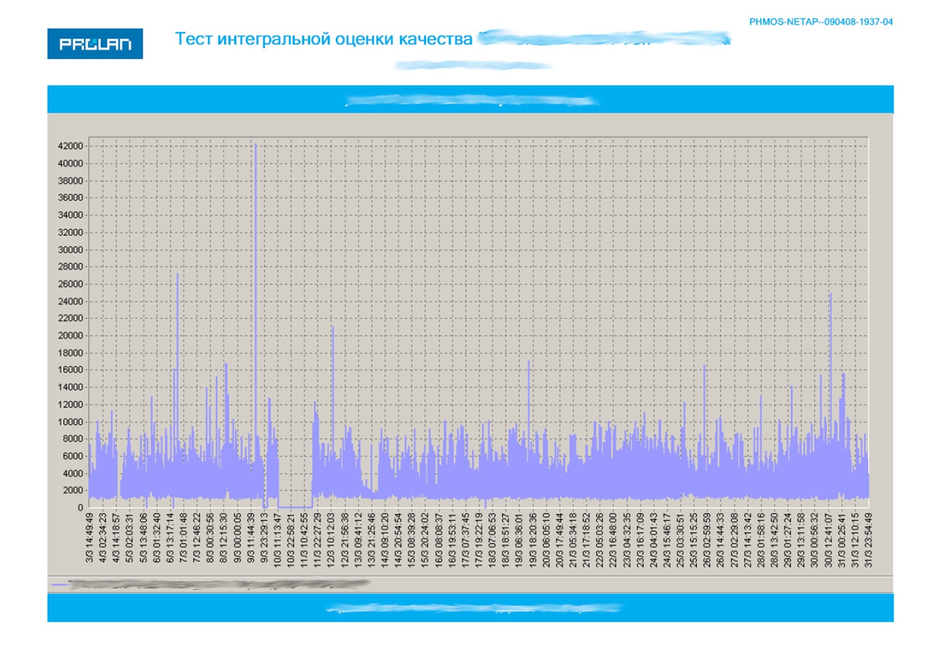The width and height of the screenshot is (934, 660).
Task: Click x-axis label '16/3 08:08:37'
Action: (439, 540)
